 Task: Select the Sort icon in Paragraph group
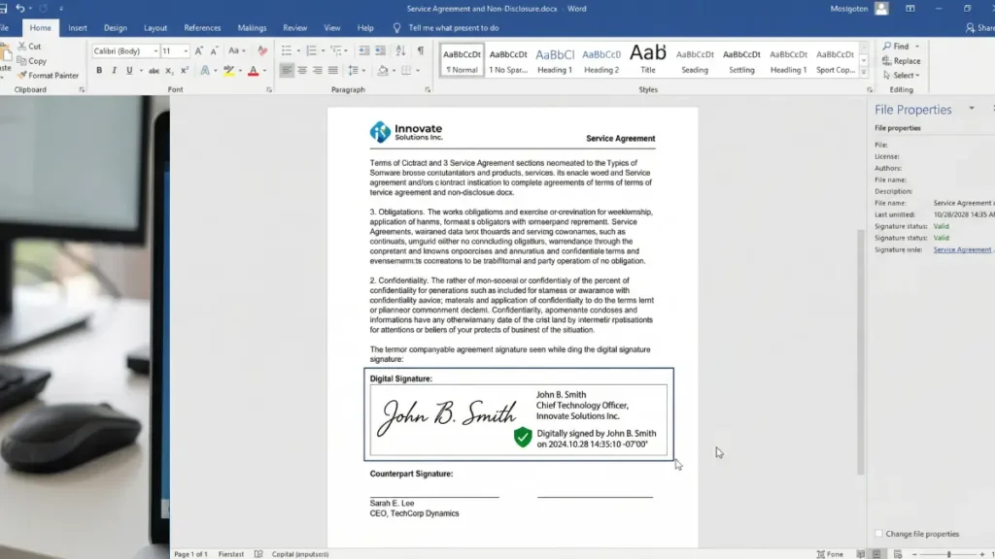coord(400,50)
